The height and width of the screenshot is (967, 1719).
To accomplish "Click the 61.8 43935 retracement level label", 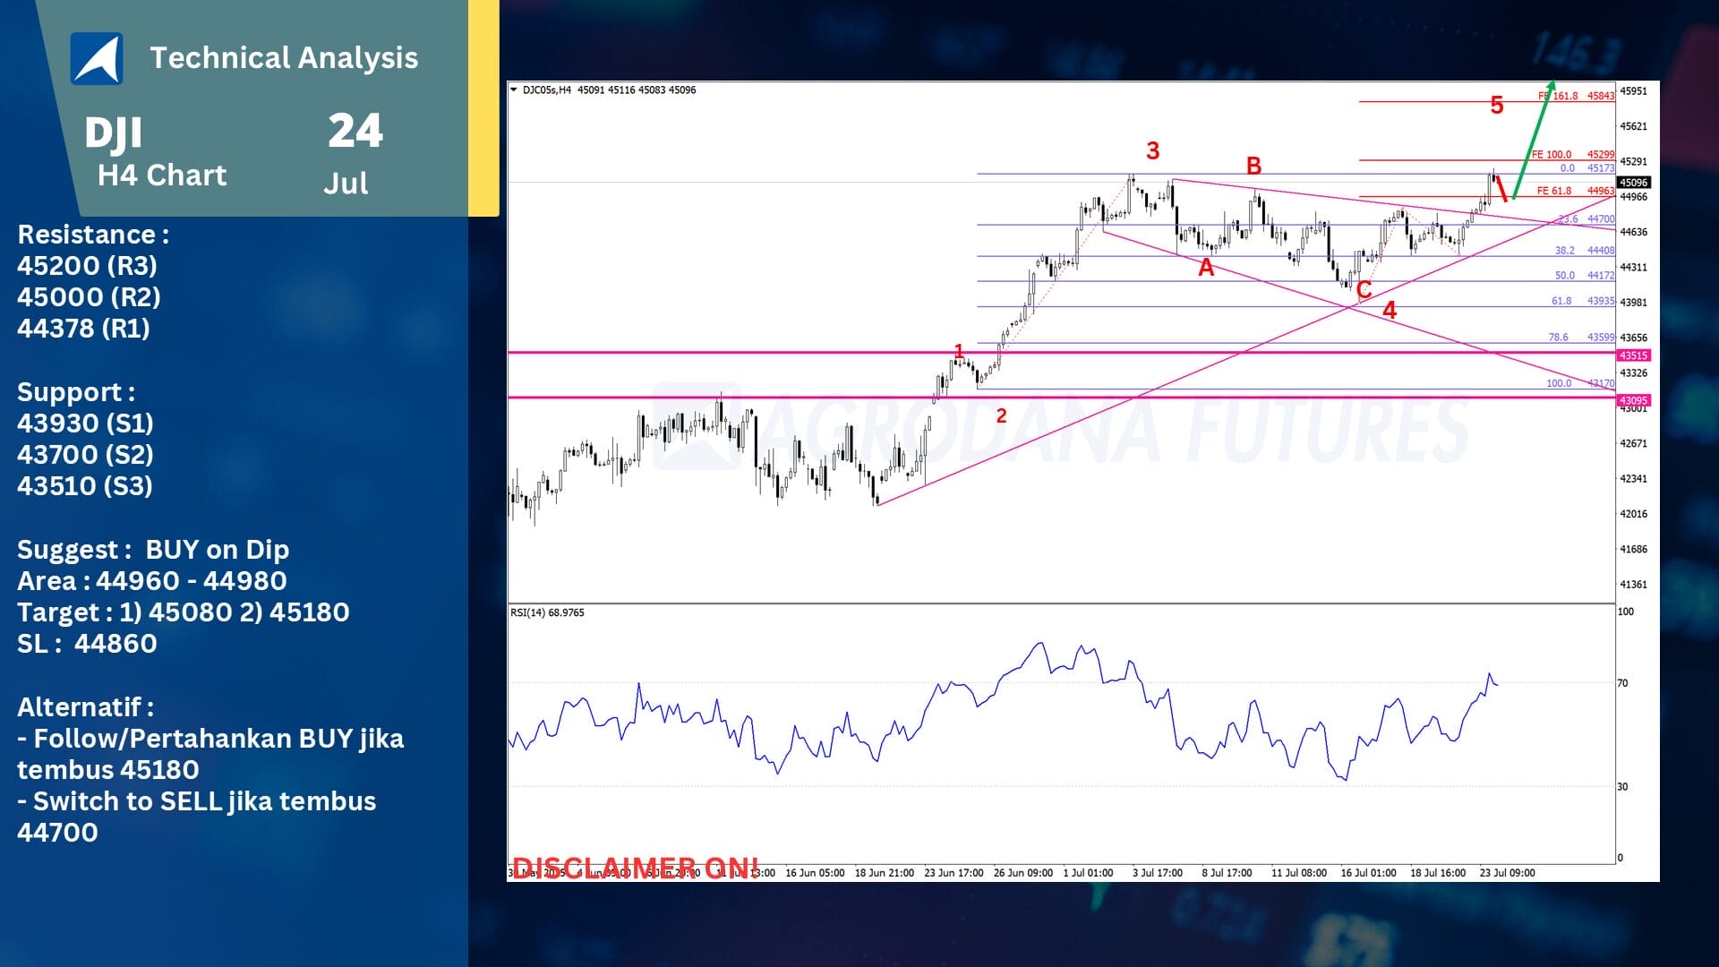I will (x=1582, y=301).
